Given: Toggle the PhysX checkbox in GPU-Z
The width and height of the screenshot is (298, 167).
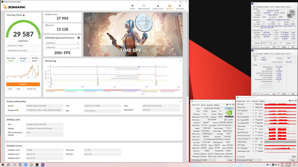Looking at the screenshot, I should 218,157.
